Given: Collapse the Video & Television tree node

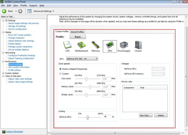Looking at the screenshot, I should (x=3, y=76).
